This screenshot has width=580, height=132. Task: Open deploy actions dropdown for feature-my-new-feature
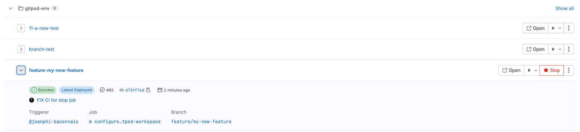pyautogui.click(x=536, y=70)
